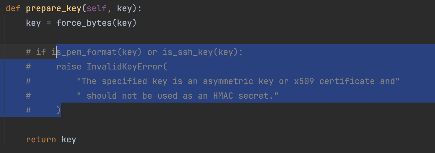Click the force_bytes function call
This screenshot has height=153, width=435.
[84, 23]
